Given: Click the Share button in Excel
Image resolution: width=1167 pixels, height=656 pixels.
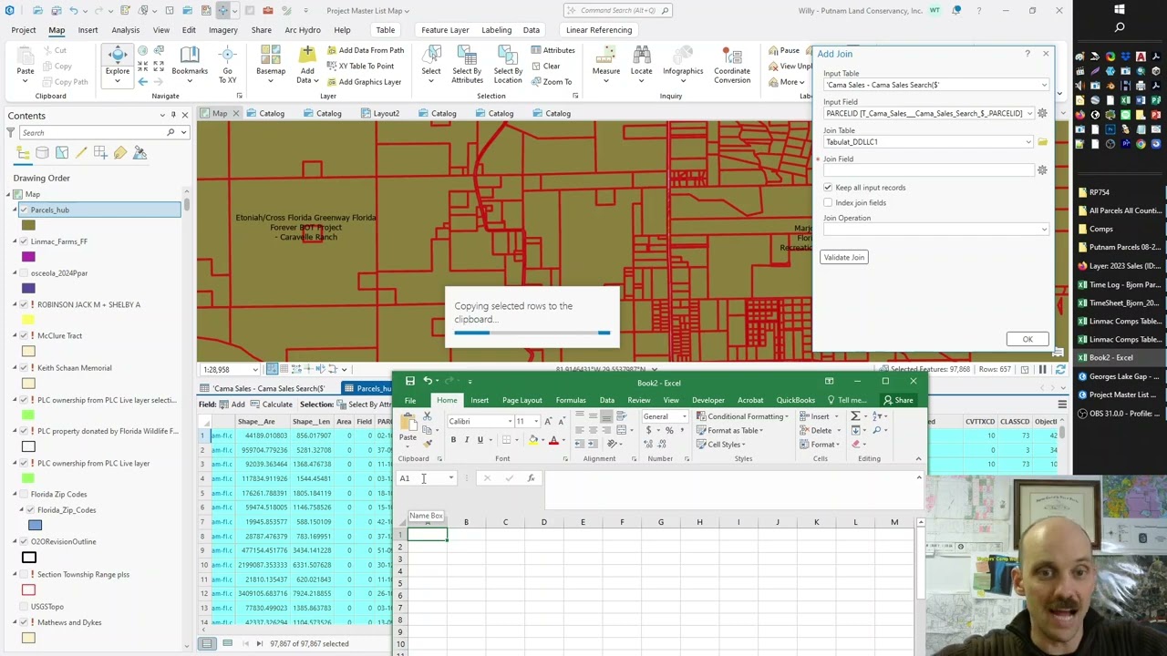Looking at the screenshot, I should [x=897, y=400].
